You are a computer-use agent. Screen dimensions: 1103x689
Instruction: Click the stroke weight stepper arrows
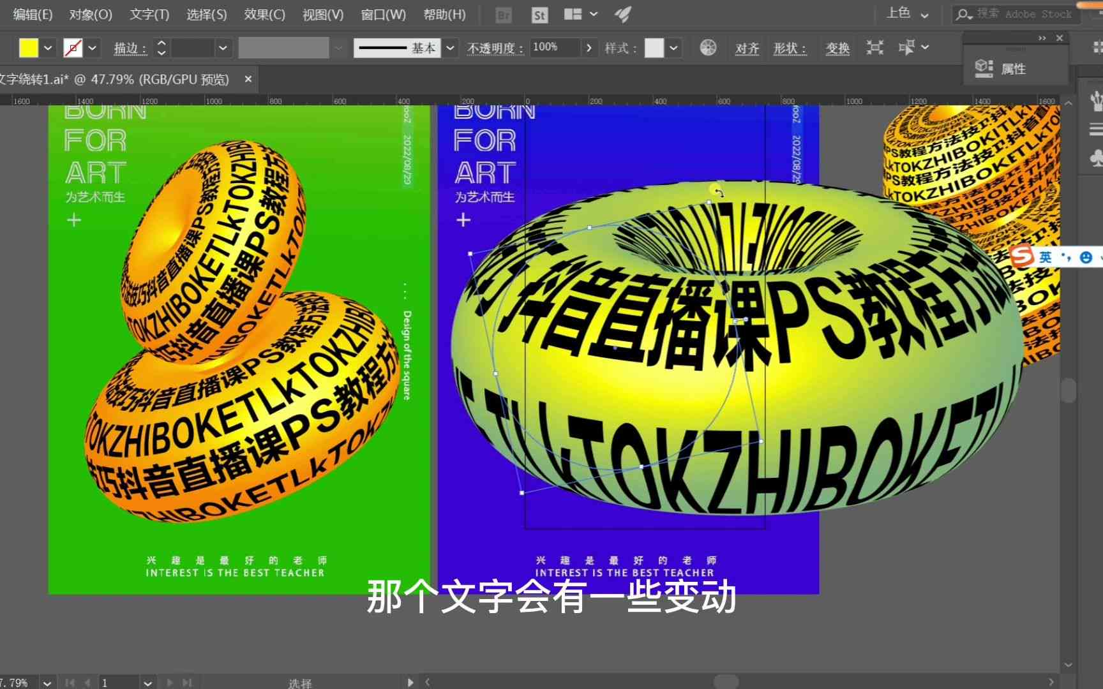[161, 48]
